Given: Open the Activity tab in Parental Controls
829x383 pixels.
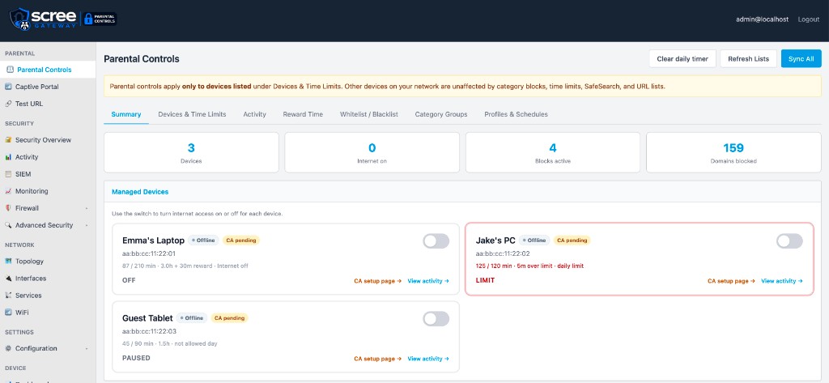Looking at the screenshot, I should point(254,114).
